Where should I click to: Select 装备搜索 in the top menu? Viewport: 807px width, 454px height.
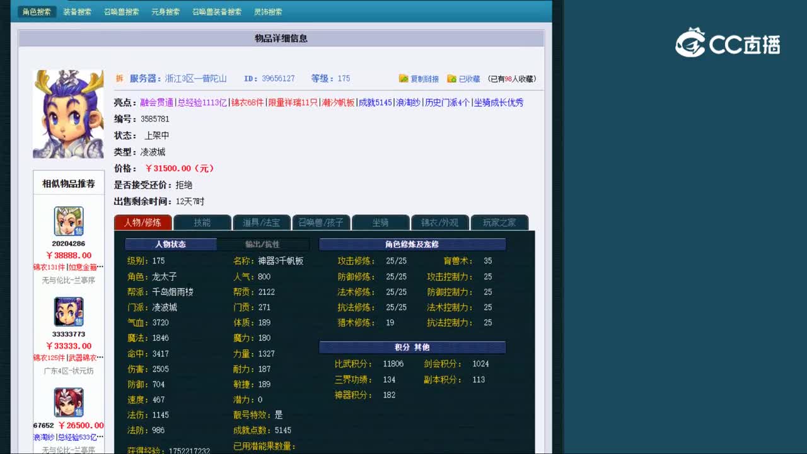tap(77, 11)
